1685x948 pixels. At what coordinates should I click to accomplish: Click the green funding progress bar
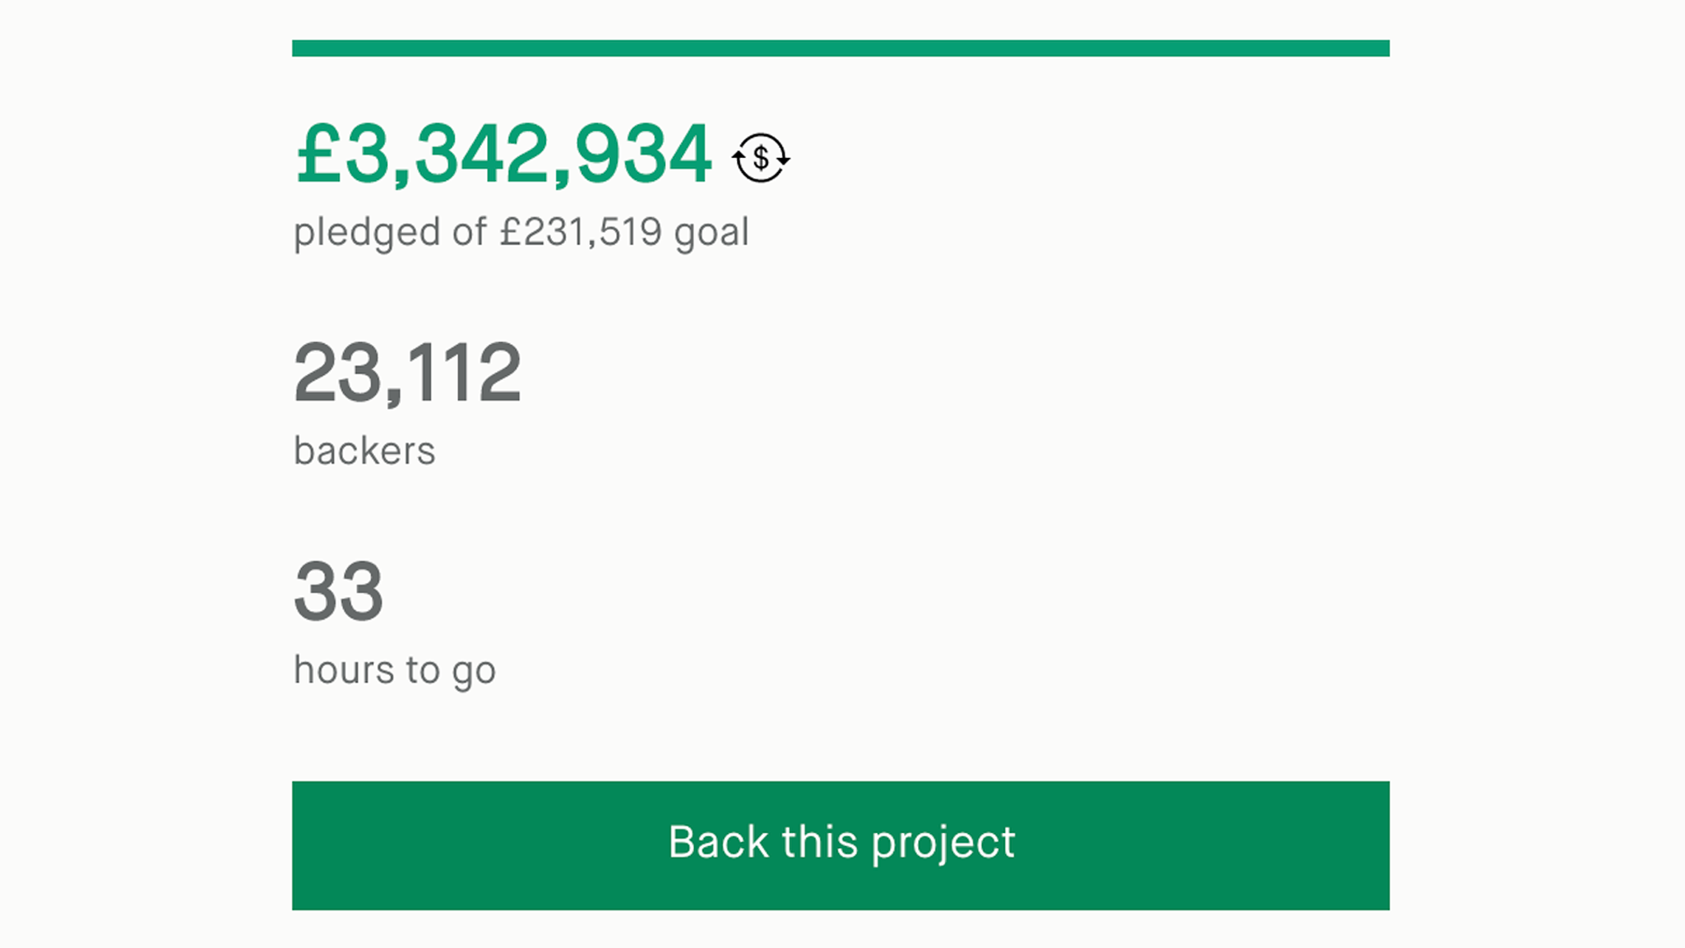(840, 48)
